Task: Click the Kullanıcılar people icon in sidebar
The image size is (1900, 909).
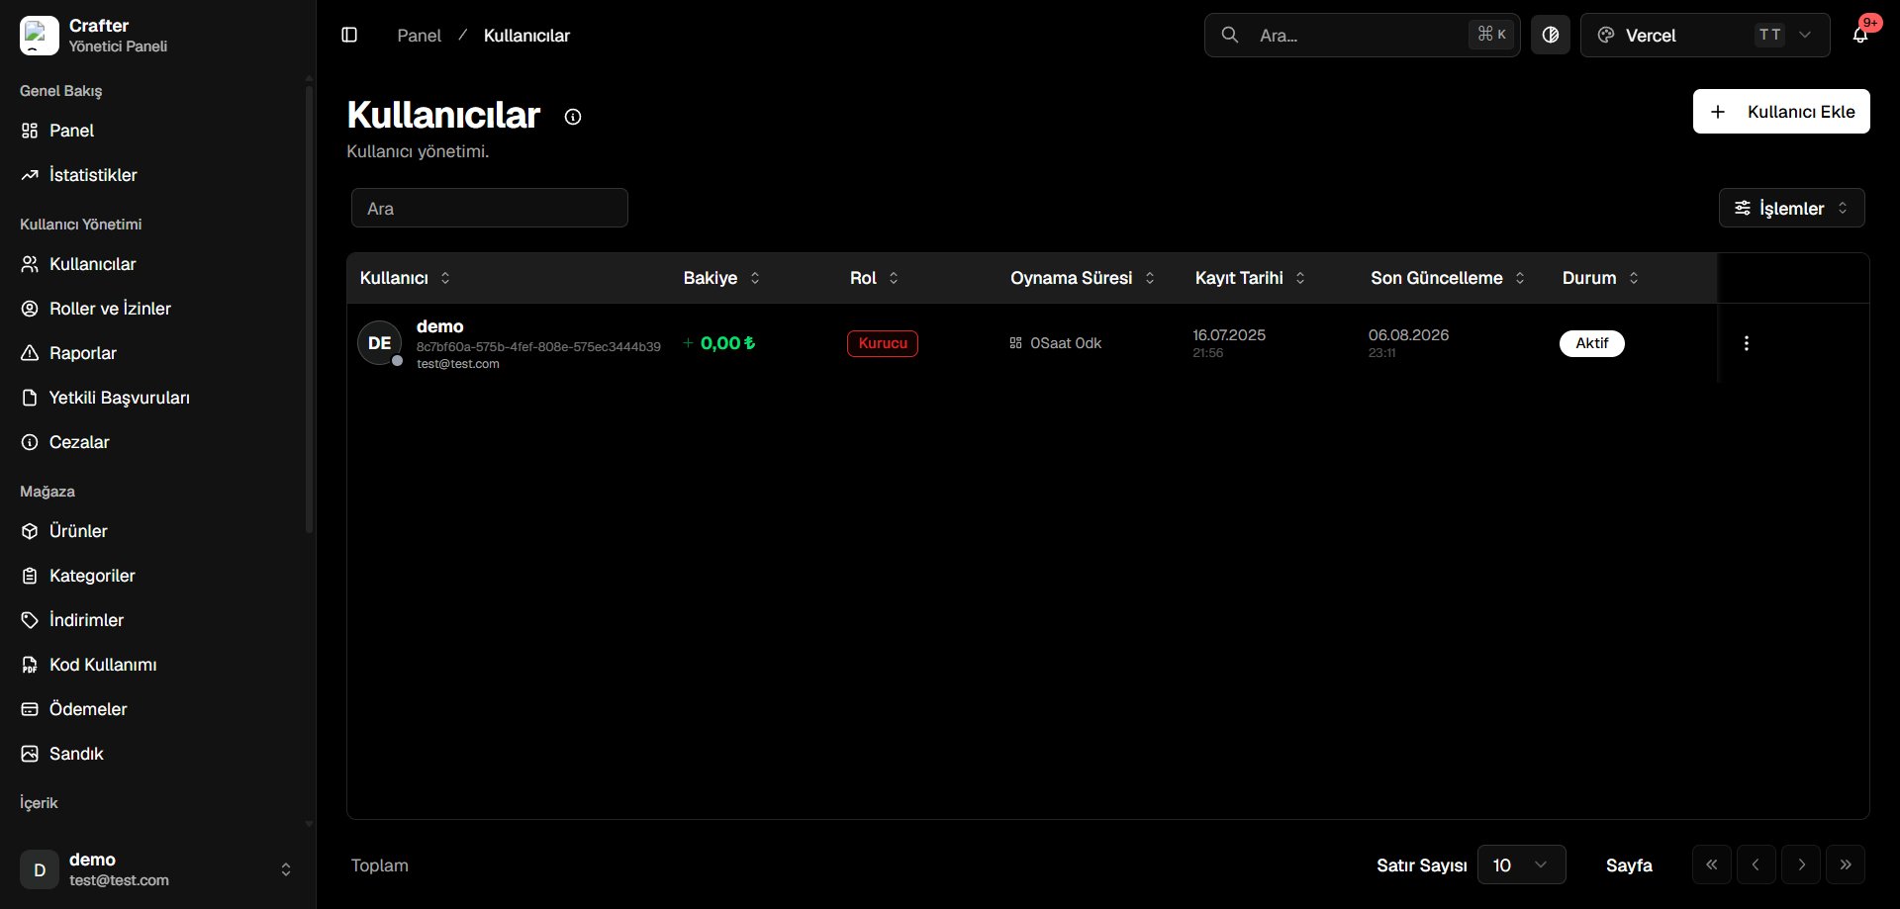Action: click(x=30, y=264)
